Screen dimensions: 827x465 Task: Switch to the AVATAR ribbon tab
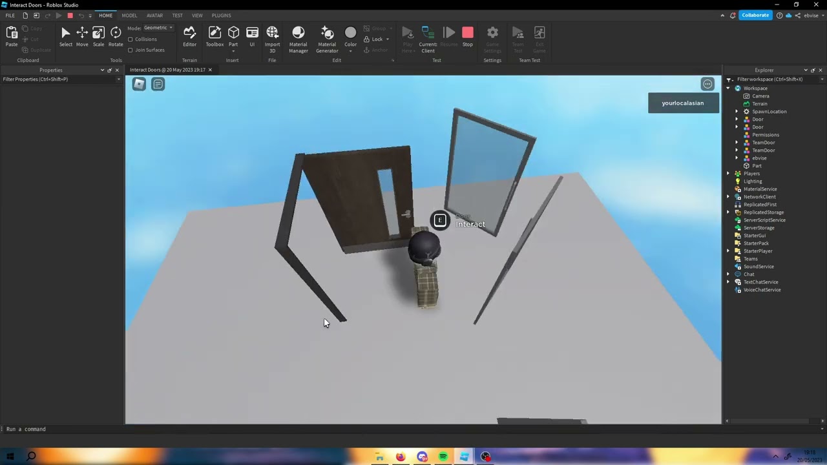(154, 15)
